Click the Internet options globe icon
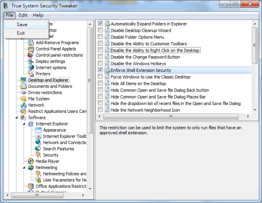 [31, 68]
